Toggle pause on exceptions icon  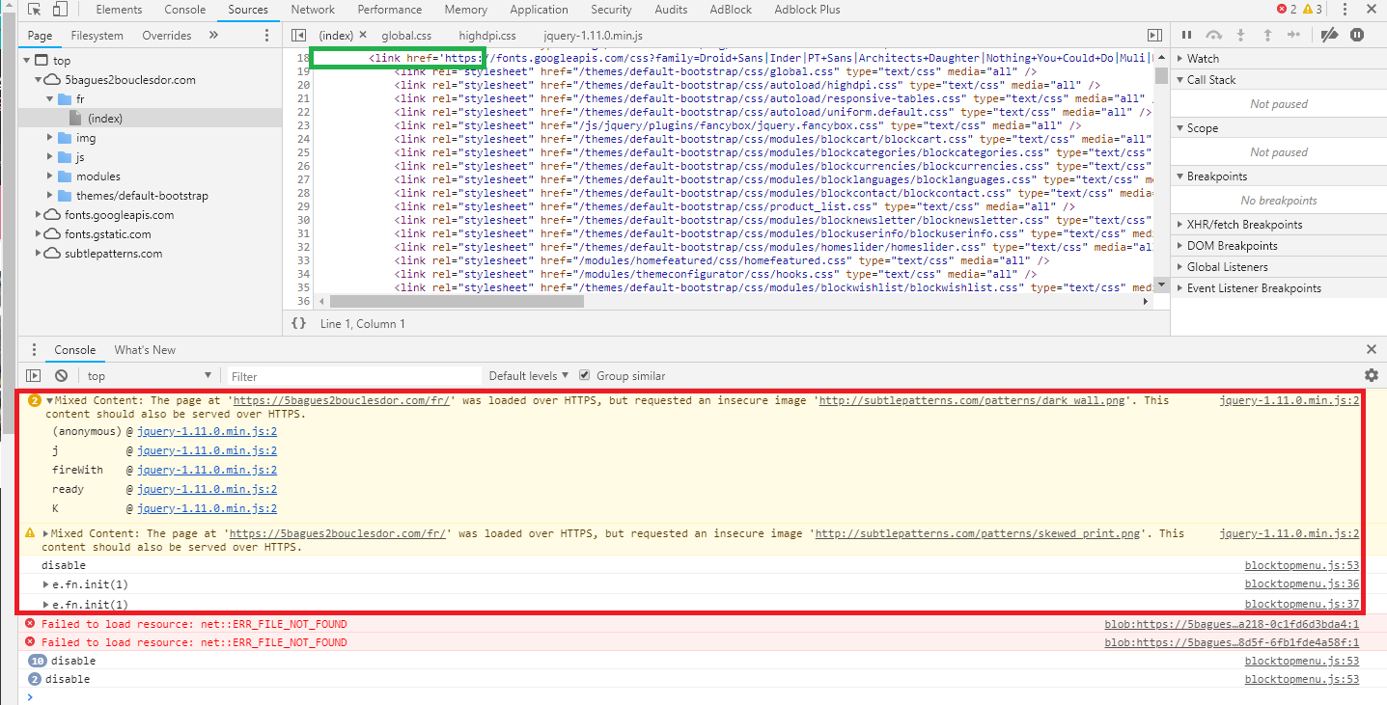[1357, 36]
